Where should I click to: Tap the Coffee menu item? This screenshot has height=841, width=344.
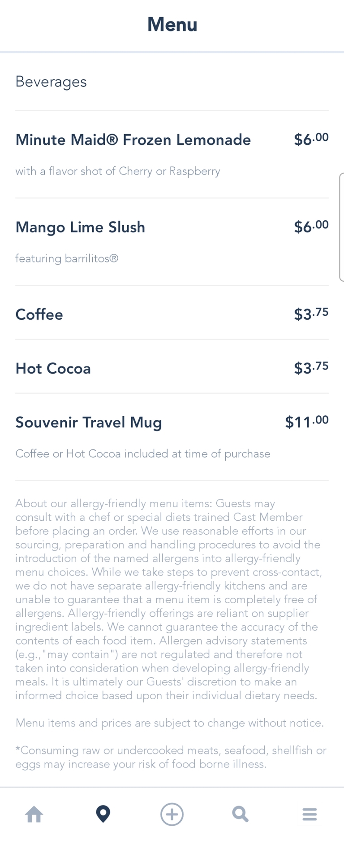39,314
